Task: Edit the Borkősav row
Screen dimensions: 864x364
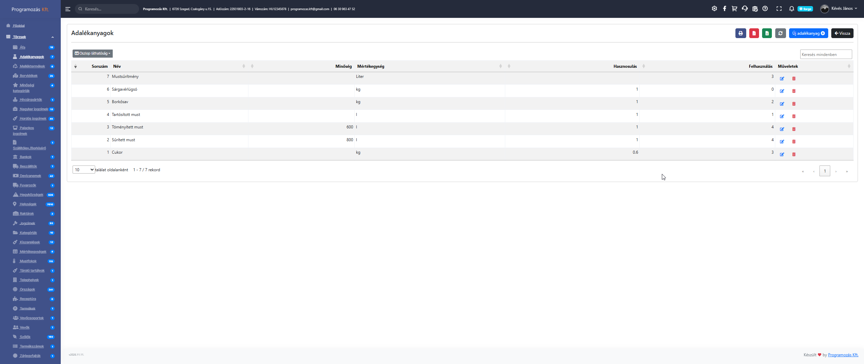Action: pos(782,104)
